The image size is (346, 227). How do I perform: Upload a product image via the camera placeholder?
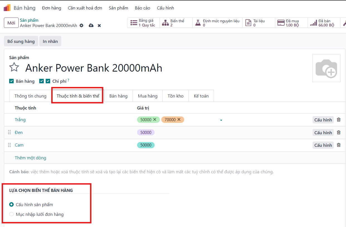coord(326,68)
